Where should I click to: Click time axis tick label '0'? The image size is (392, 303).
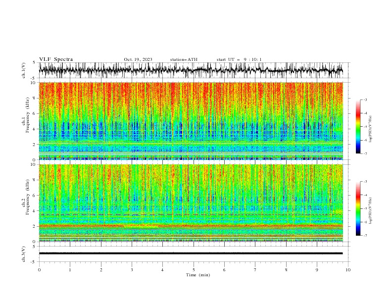click(39, 270)
